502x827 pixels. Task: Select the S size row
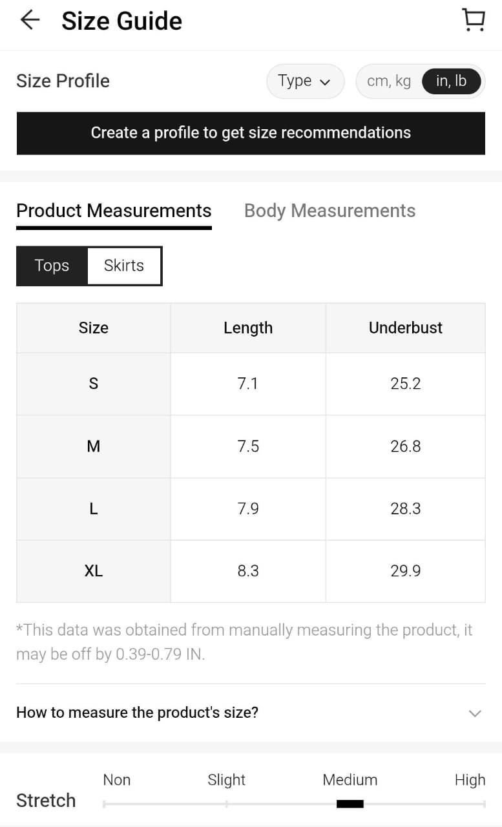coord(94,384)
